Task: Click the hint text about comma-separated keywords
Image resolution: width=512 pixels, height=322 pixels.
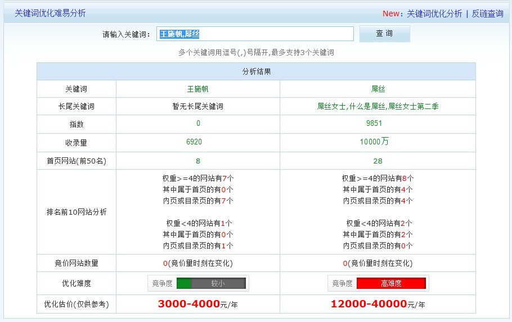Action: click(257, 52)
